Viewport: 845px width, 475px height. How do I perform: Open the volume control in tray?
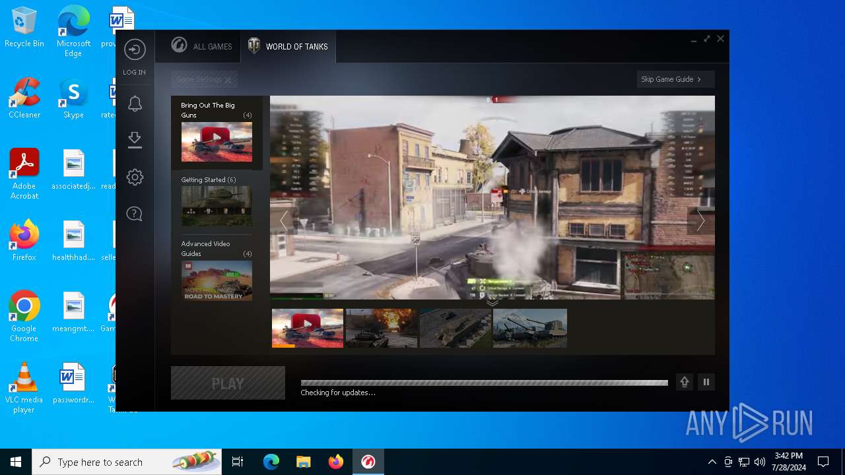(760, 462)
